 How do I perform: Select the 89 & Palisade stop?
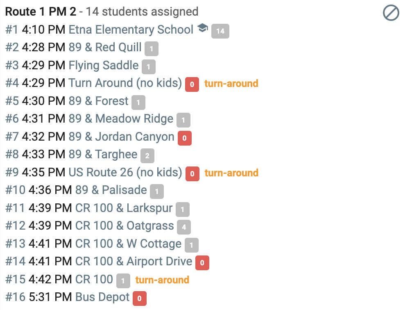tap(111, 190)
